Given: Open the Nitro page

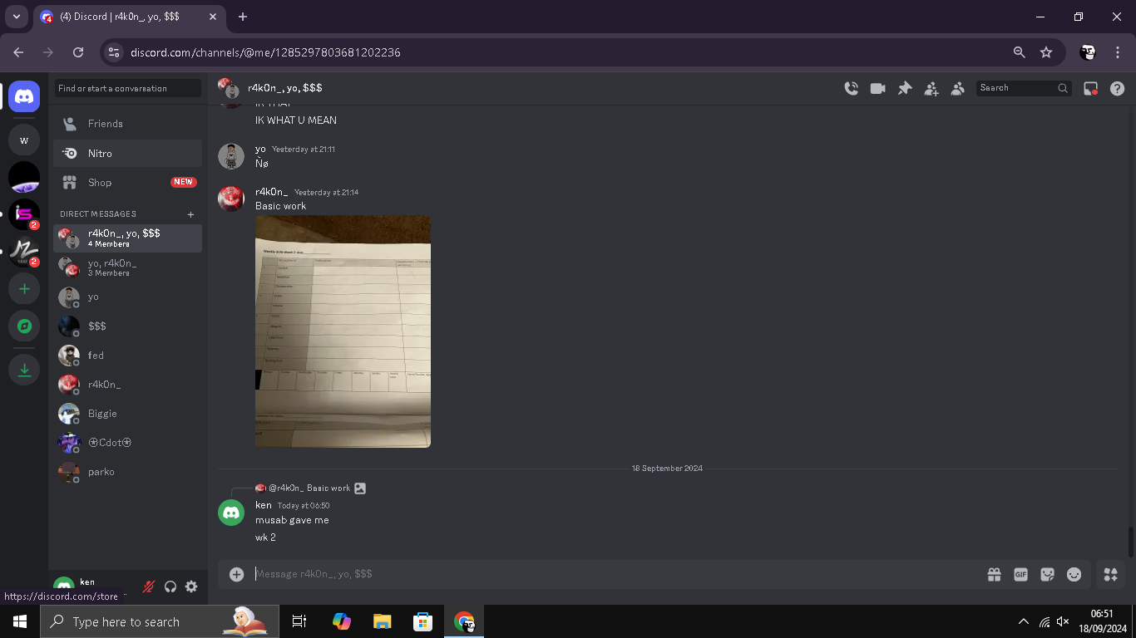Looking at the screenshot, I should [128, 153].
